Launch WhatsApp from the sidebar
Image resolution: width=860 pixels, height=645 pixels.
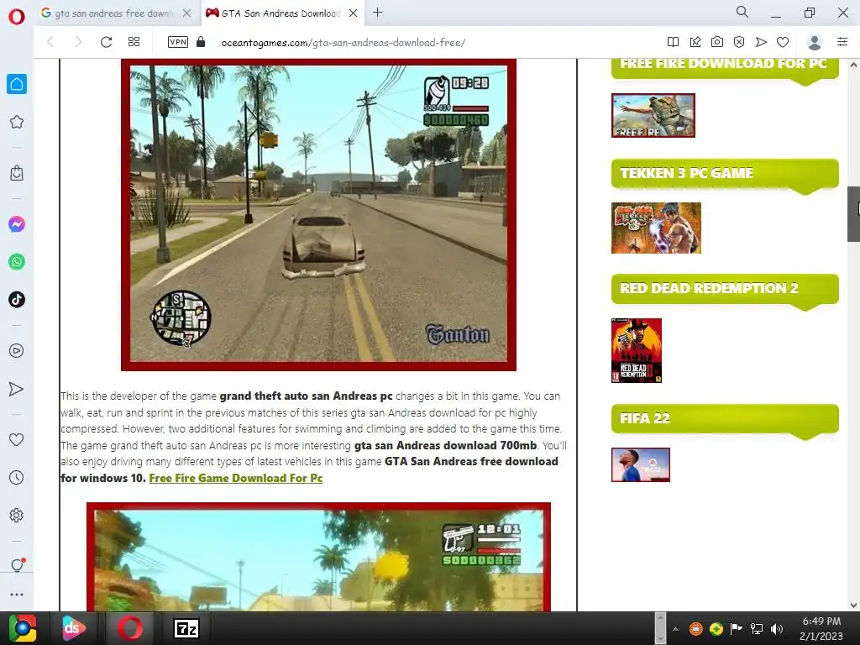coord(17,262)
